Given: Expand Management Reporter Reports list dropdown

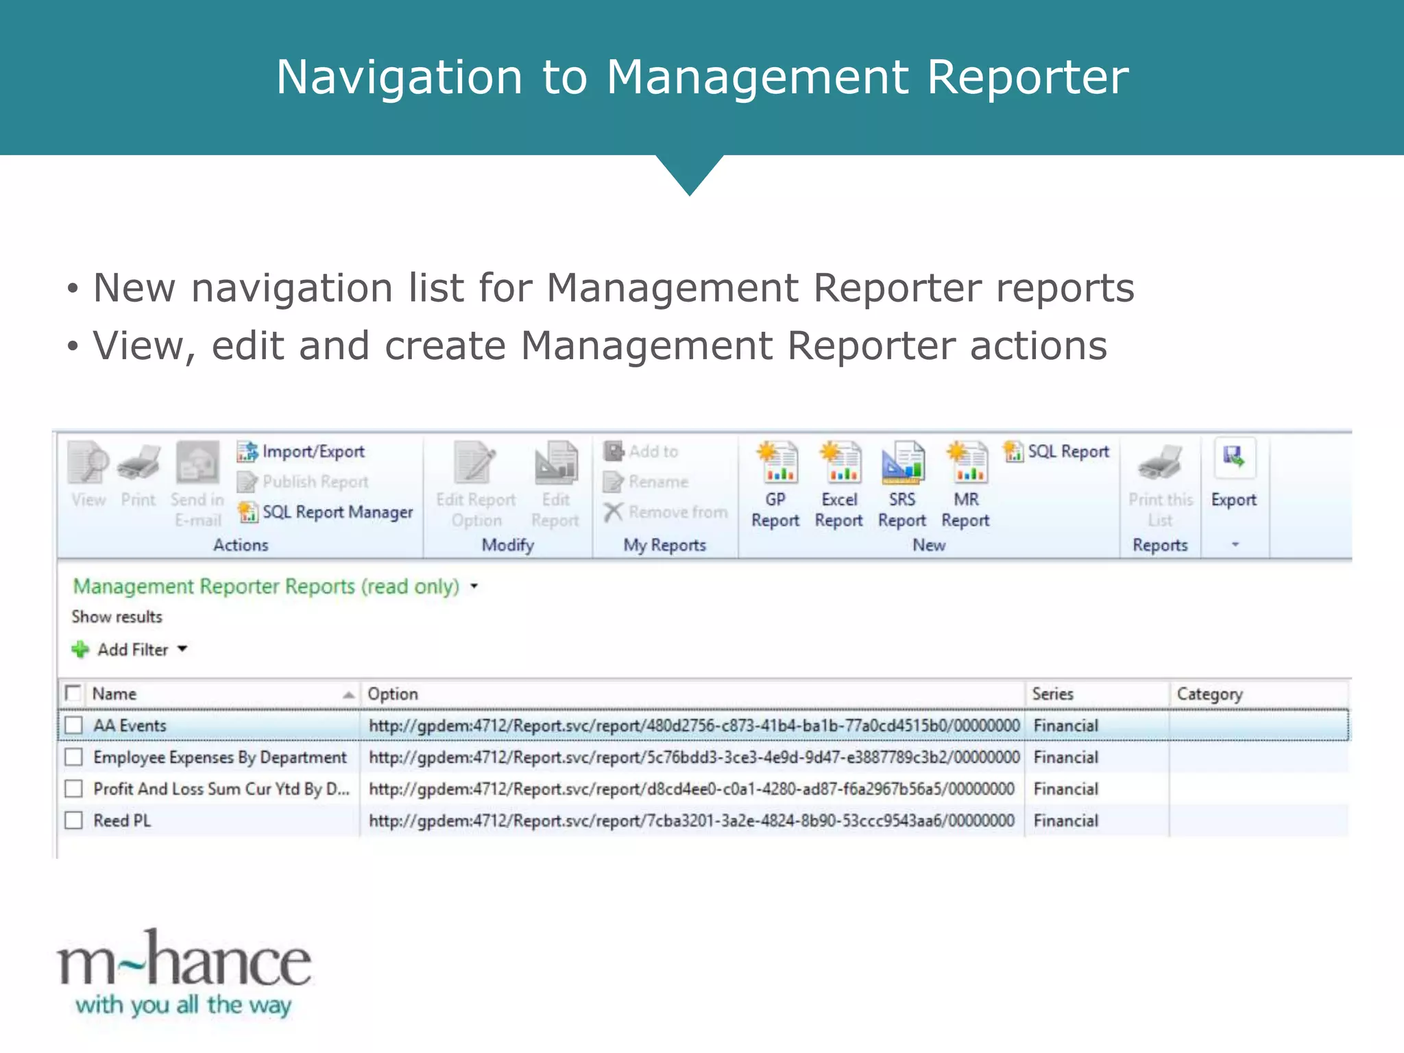Looking at the screenshot, I should (x=474, y=587).
